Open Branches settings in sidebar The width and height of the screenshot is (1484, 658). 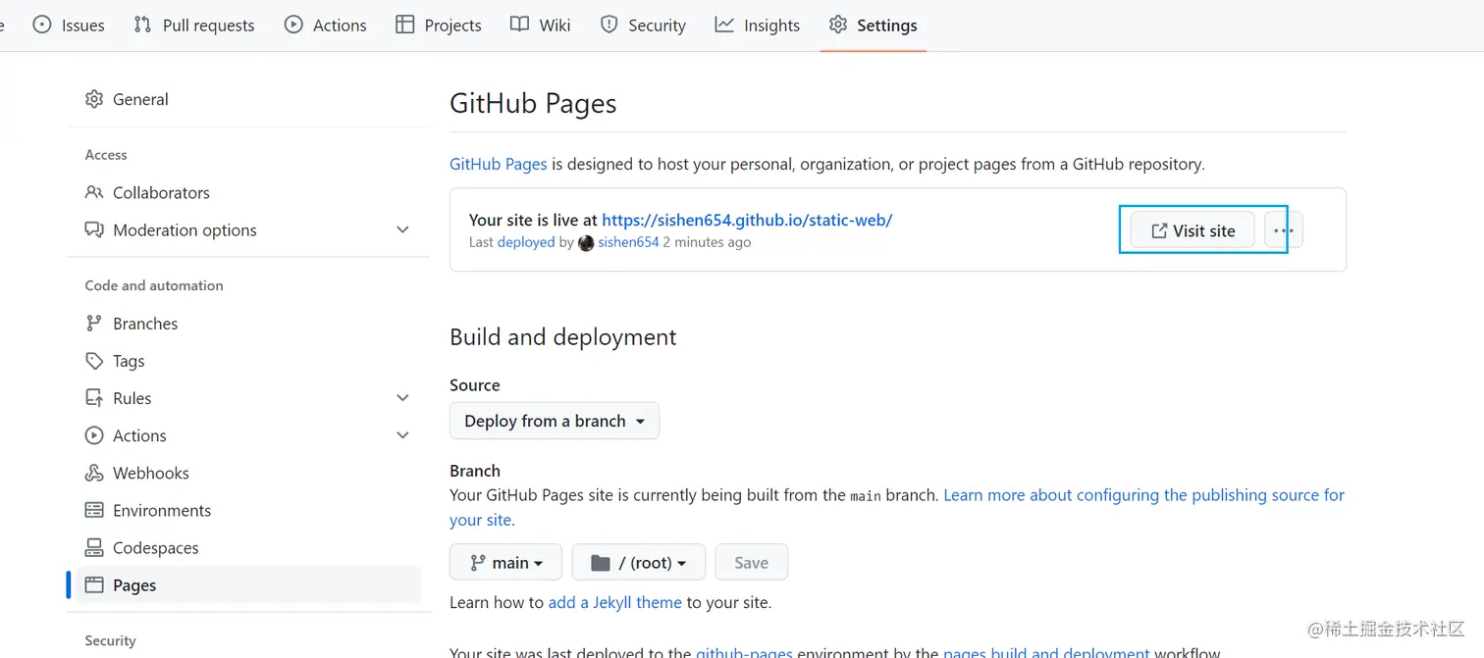coord(248,323)
